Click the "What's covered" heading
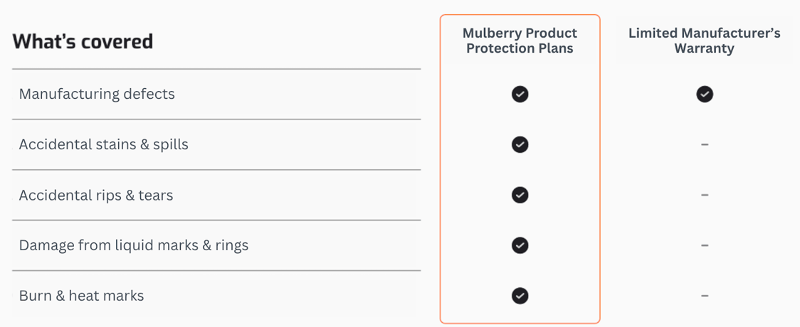 click(x=83, y=41)
